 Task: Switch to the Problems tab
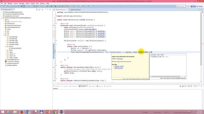tap(57, 86)
